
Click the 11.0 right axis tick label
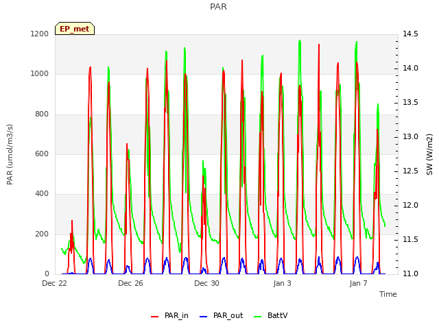(x=410, y=273)
